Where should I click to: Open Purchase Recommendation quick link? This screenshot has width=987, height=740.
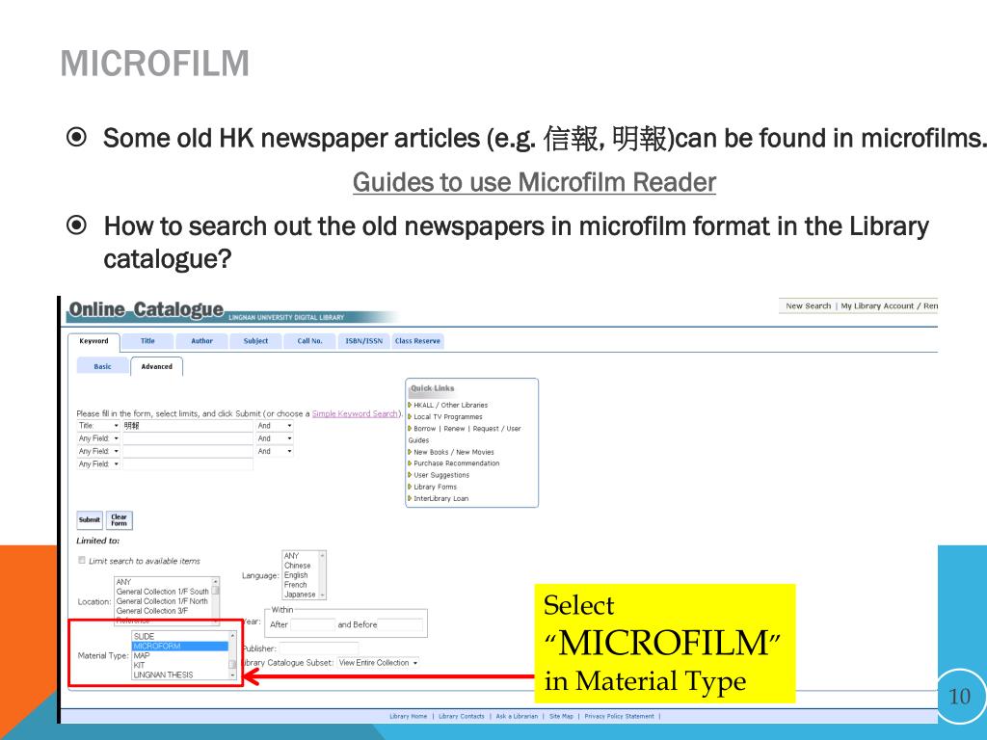tap(456, 463)
